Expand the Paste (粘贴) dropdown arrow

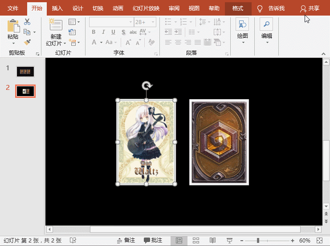(13, 43)
